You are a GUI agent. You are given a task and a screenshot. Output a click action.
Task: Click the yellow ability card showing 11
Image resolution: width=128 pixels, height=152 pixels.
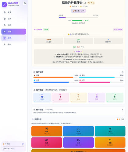78,98
